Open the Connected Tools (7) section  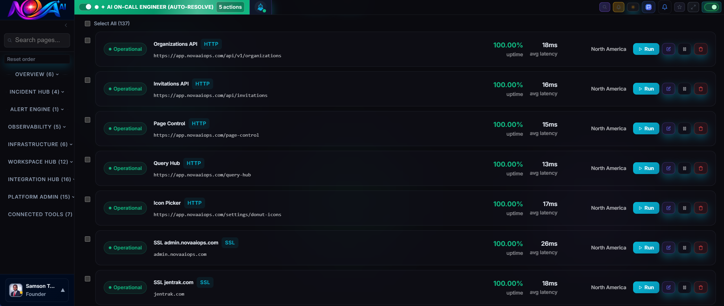pos(40,214)
